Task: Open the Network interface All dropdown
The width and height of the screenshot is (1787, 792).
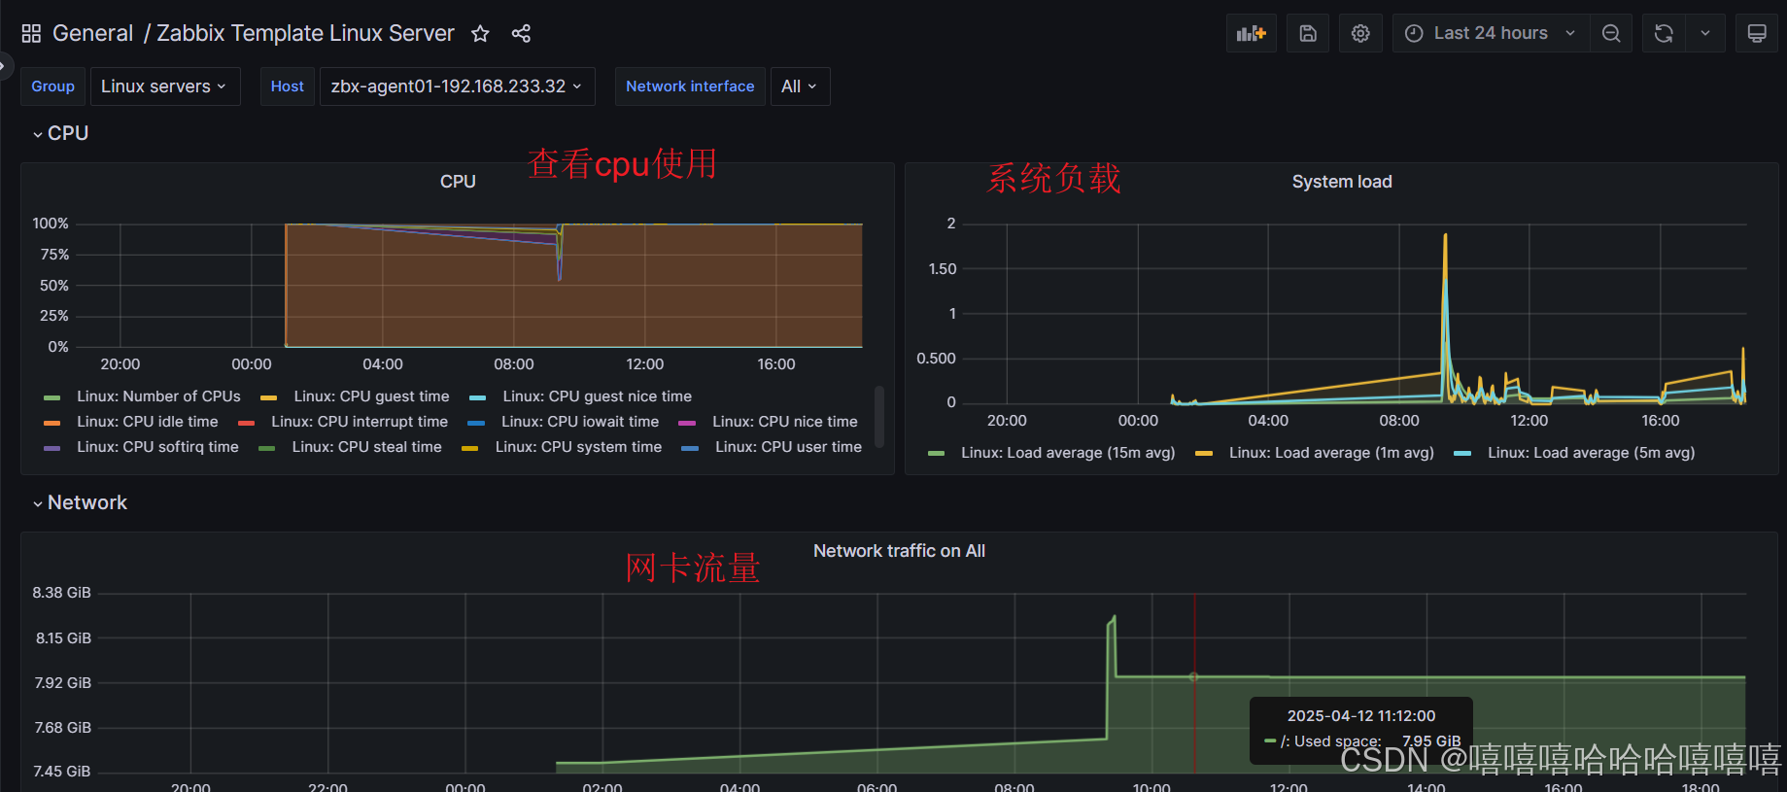Action: pos(800,86)
